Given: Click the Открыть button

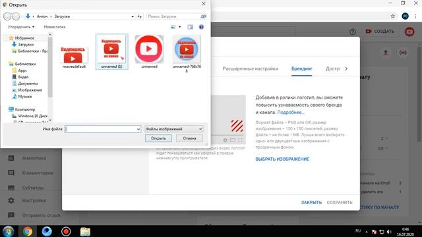Looking at the screenshot, I should pyautogui.click(x=158, y=138).
